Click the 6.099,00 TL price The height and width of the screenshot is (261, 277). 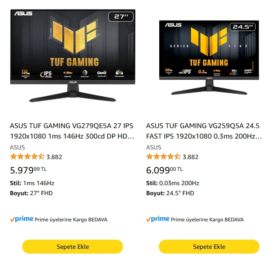(x=164, y=170)
